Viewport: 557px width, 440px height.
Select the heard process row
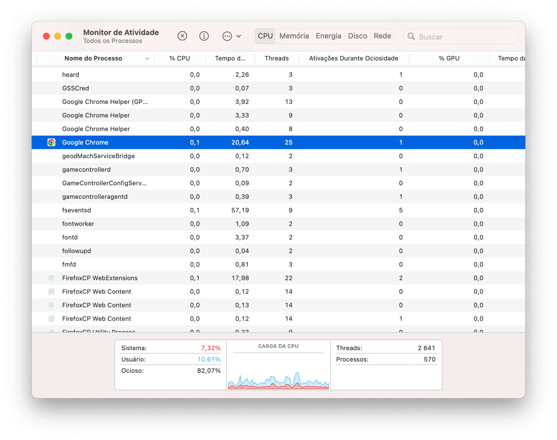tap(278, 75)
